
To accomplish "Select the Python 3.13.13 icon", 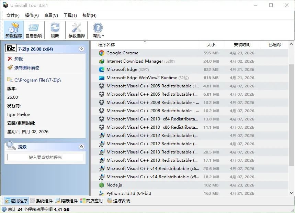I will point(102,193).
